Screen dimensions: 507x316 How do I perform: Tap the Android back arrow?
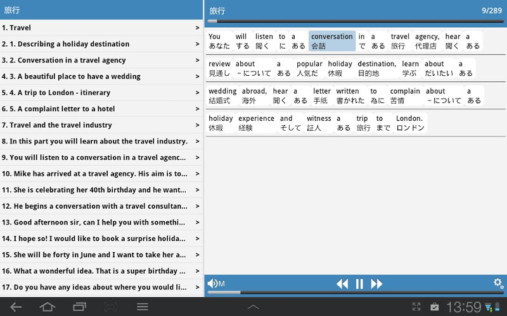15,307
